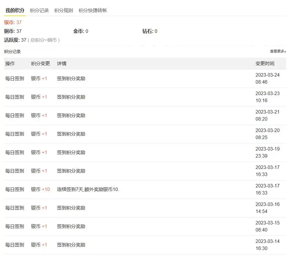Select the 金币: 0 balance
The image size is (292, 257).
pos(81,31)
